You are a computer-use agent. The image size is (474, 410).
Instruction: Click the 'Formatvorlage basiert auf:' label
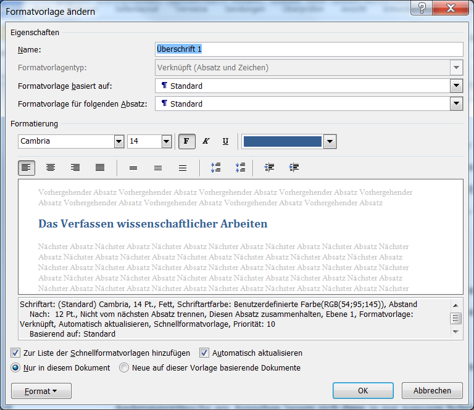tap(65, 86)
